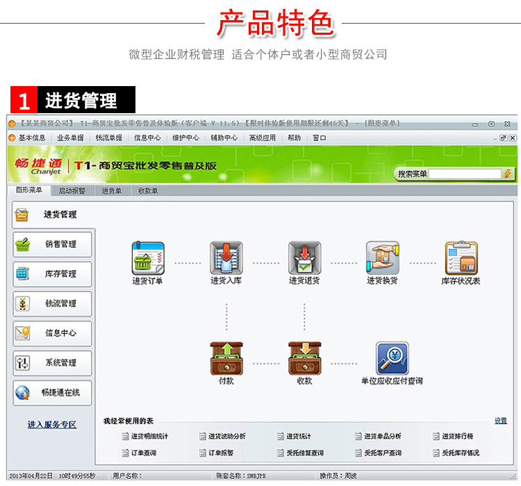The height and width of the screenshot is (486, 521).
Task: Switch to the 收款单 tab
Action: [x=148, y=191]
